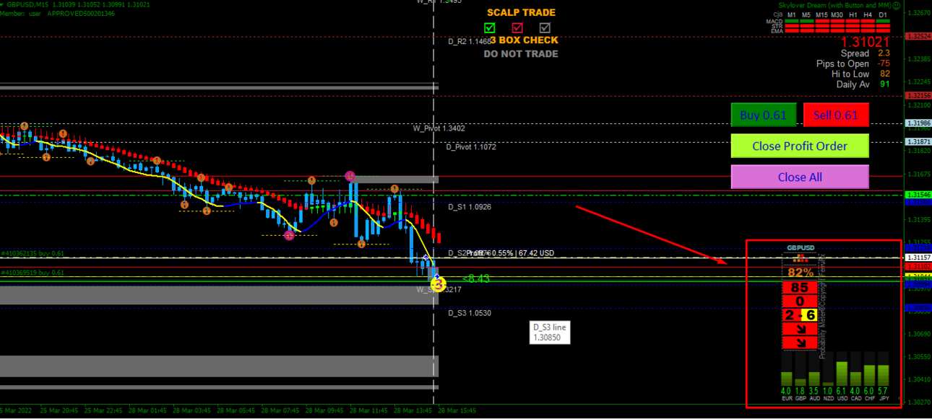The image size is (932, 419).
Task: Click the red 1.32524 price tag on the axis
Action: 918,36
